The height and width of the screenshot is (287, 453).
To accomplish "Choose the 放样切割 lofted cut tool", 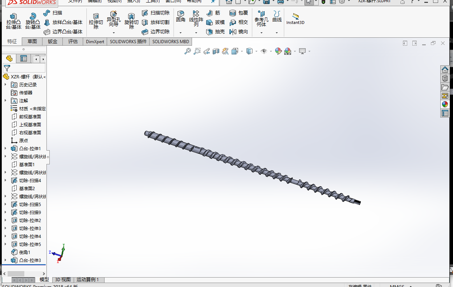I will click(156, 22).
